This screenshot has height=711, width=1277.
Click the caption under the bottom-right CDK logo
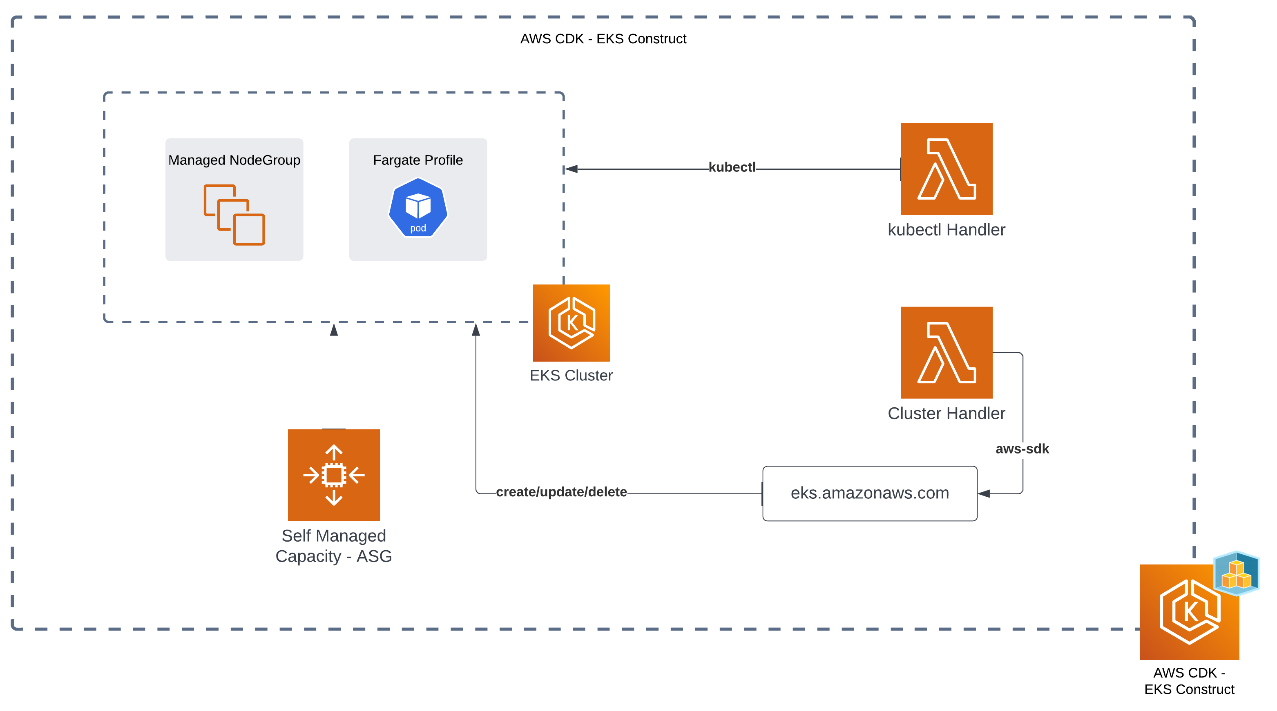pos(1189,681)
